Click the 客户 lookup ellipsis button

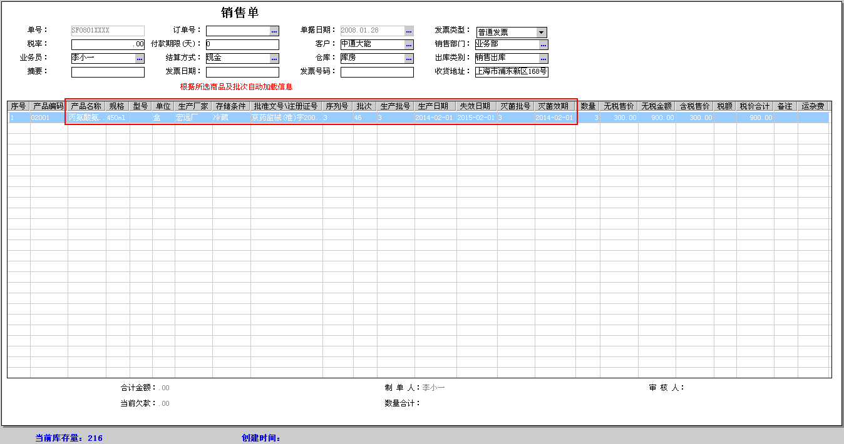tap(409, 45)
